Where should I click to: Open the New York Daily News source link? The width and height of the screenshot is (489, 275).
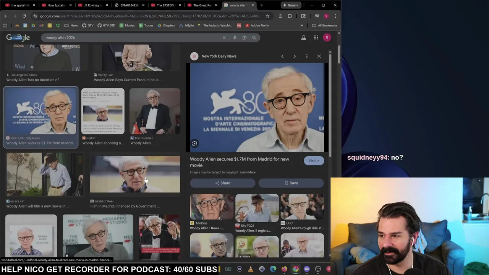point(219,56)
